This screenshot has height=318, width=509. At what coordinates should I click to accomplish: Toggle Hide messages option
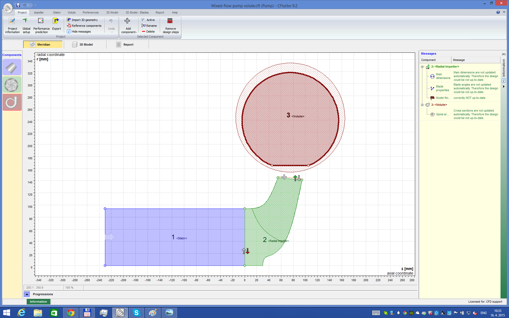coord(81,32)
